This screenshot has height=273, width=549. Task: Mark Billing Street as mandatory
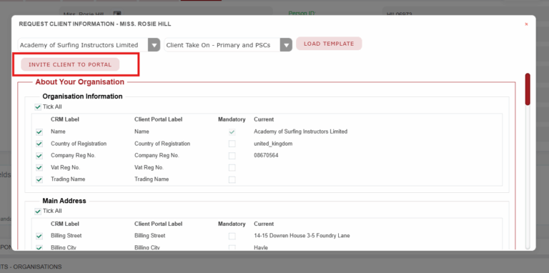click(232, 236)
